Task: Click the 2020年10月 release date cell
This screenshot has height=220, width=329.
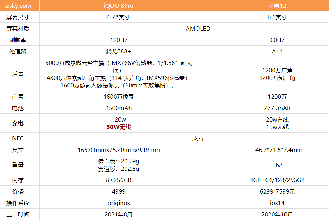Action: (277, 214)
